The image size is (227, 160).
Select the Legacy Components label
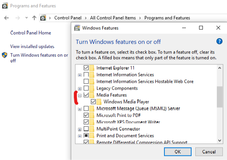(x=117, y=88)
